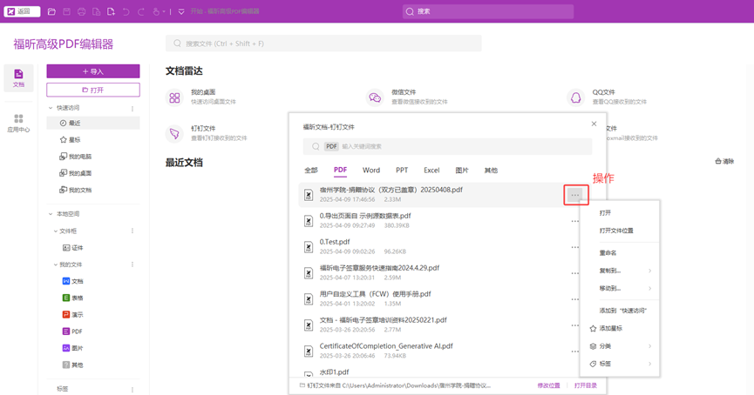Select the PDF category under 我的文件
Screen dimensions: 754x395
pos(72,331)
